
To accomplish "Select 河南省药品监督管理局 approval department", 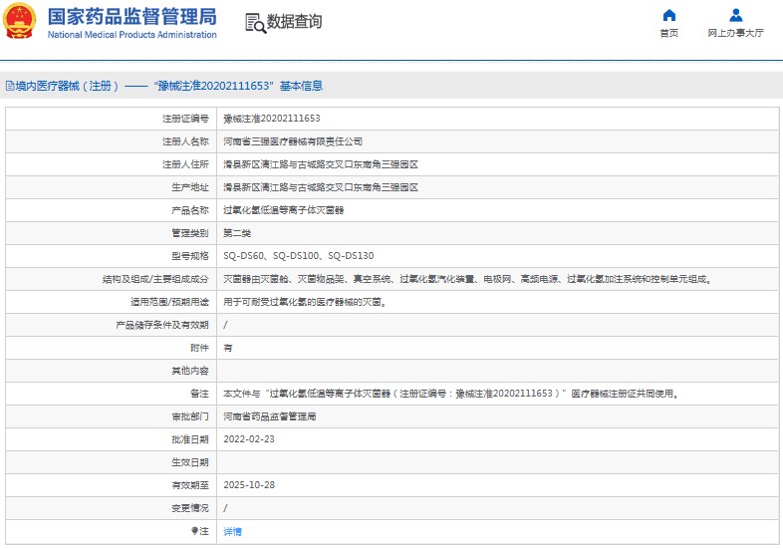I will tap(270, 416).
